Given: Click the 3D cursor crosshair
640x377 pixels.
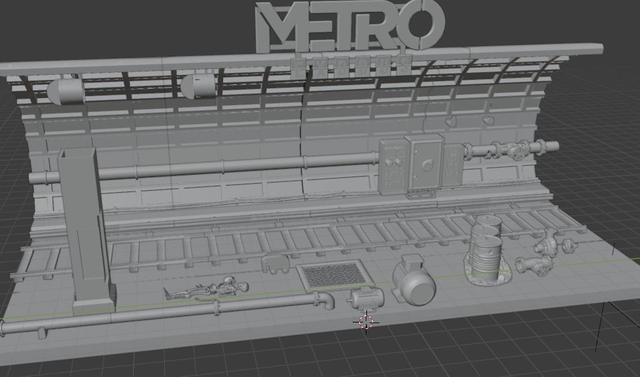Looking at the screenshot, I should tap(366, 322).
